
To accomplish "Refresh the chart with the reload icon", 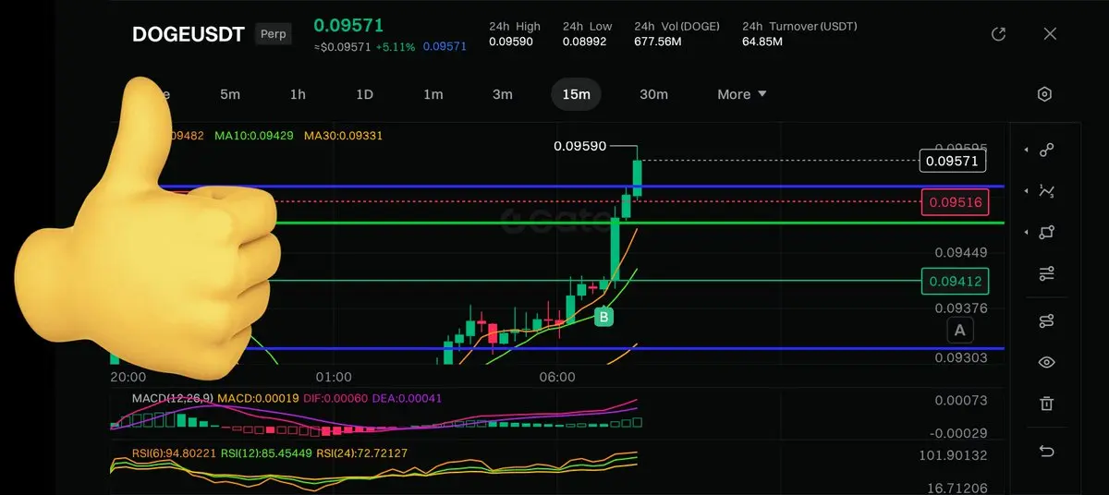I will [x=998, y=34].
